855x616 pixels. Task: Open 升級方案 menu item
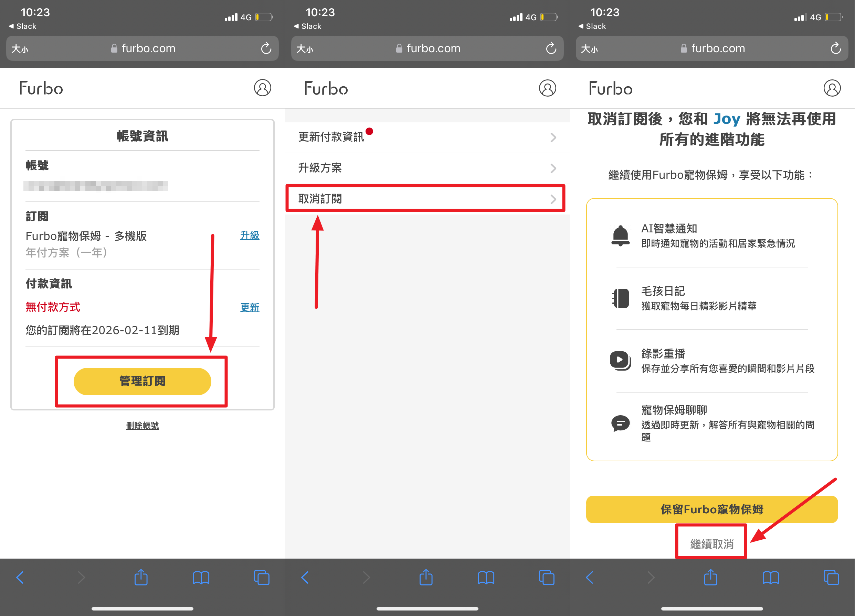click(427, 168)
